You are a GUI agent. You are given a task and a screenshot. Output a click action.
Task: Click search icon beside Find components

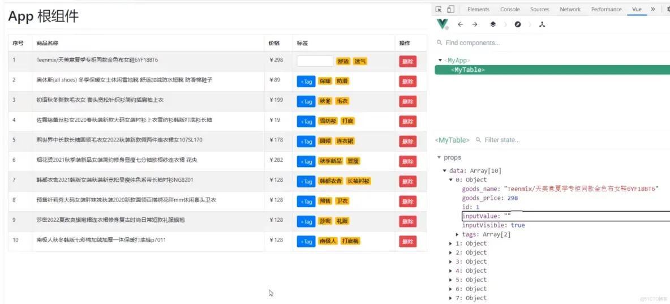point(439,43)
